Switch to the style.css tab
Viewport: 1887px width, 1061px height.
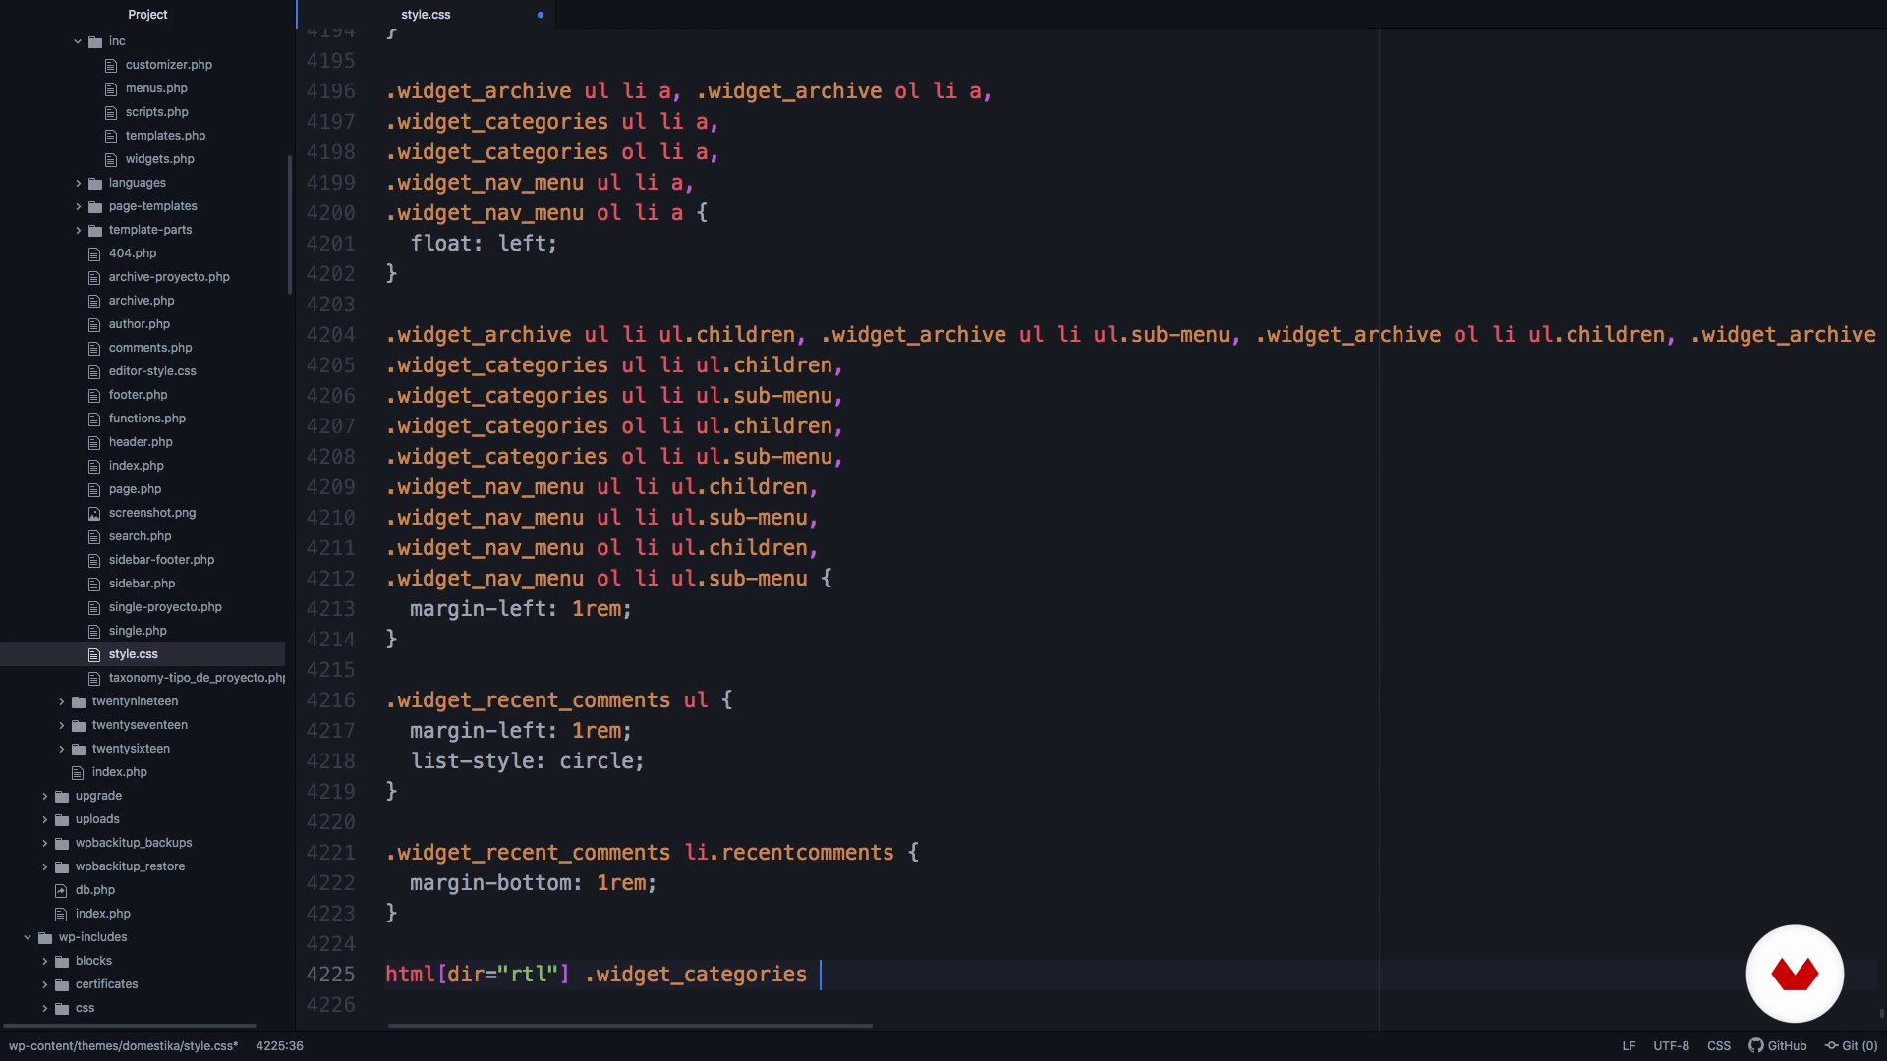[x=426, y=15]
